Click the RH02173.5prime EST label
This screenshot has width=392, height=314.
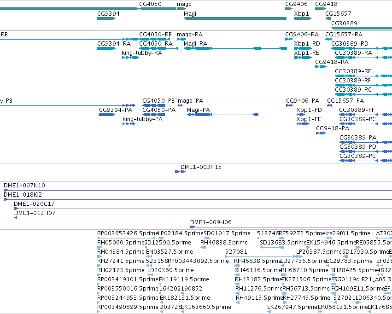121,271
